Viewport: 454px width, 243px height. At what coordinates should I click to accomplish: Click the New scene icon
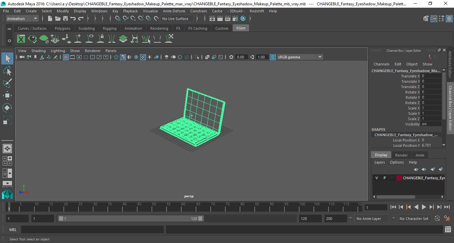pyautogui.click(x=50, y=19)
